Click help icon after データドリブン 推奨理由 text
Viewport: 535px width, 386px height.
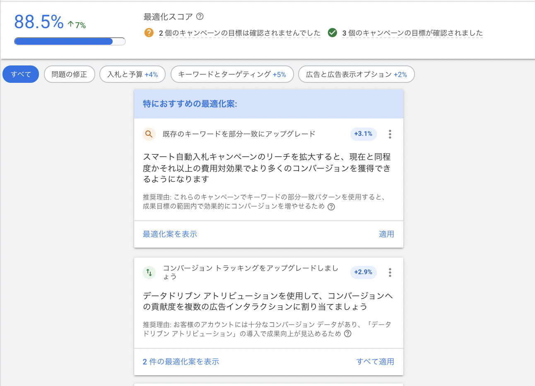(348, 334)
